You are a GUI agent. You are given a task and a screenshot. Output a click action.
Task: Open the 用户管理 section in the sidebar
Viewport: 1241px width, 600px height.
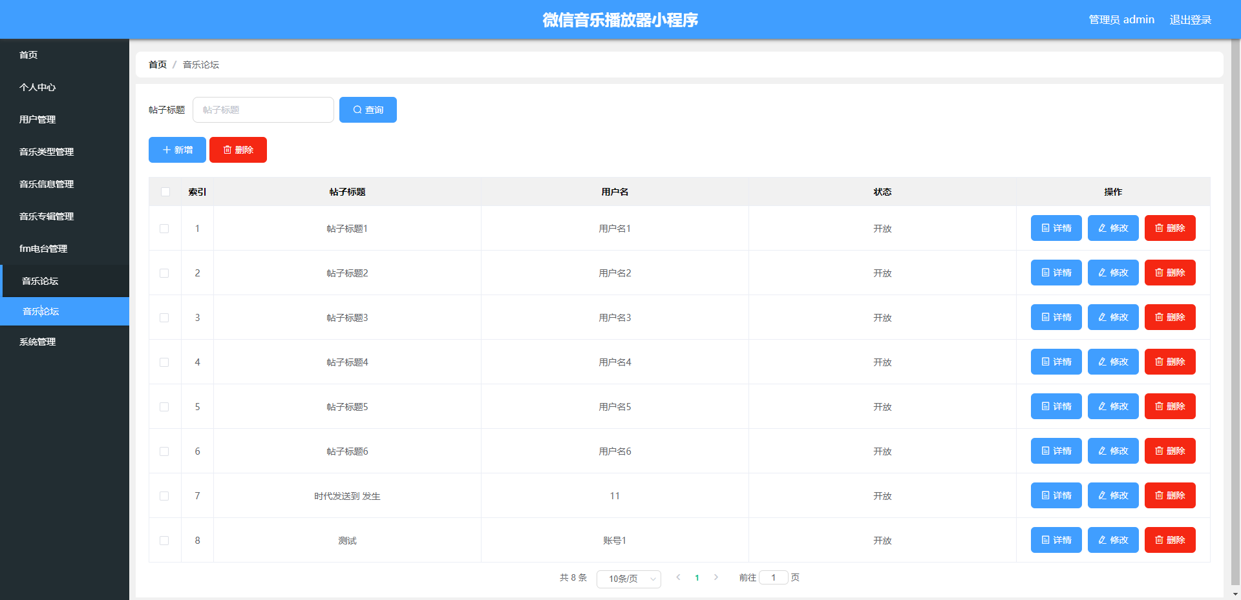coord(37,119)
